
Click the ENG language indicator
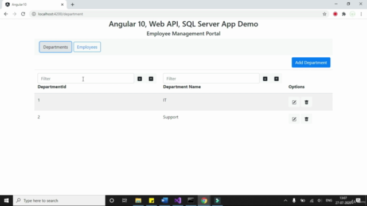click(x=329, y=200)
